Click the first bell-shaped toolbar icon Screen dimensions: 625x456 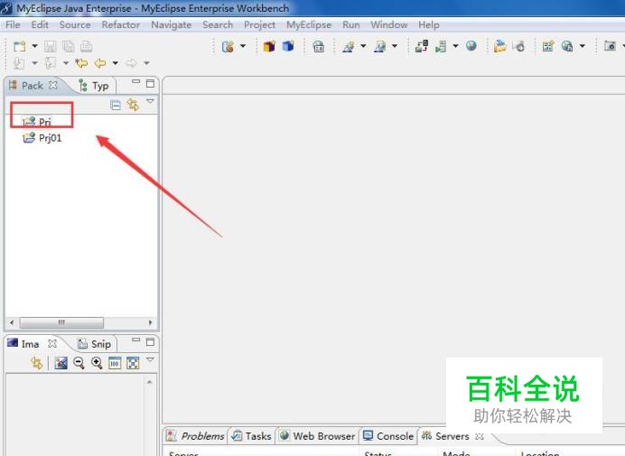pos(349,47)
